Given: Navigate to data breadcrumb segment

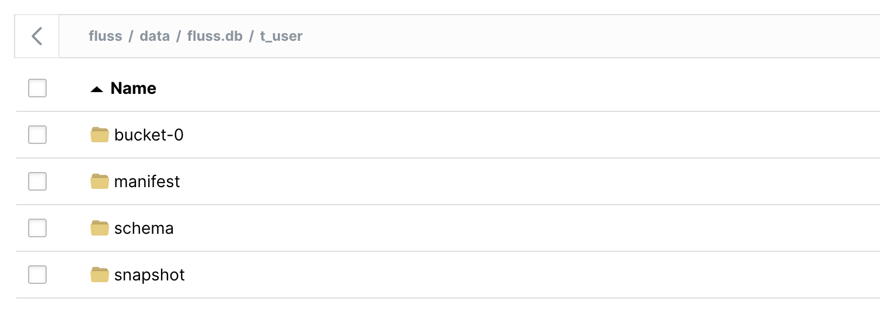Looking at the screenshot, I should point(155,36).
